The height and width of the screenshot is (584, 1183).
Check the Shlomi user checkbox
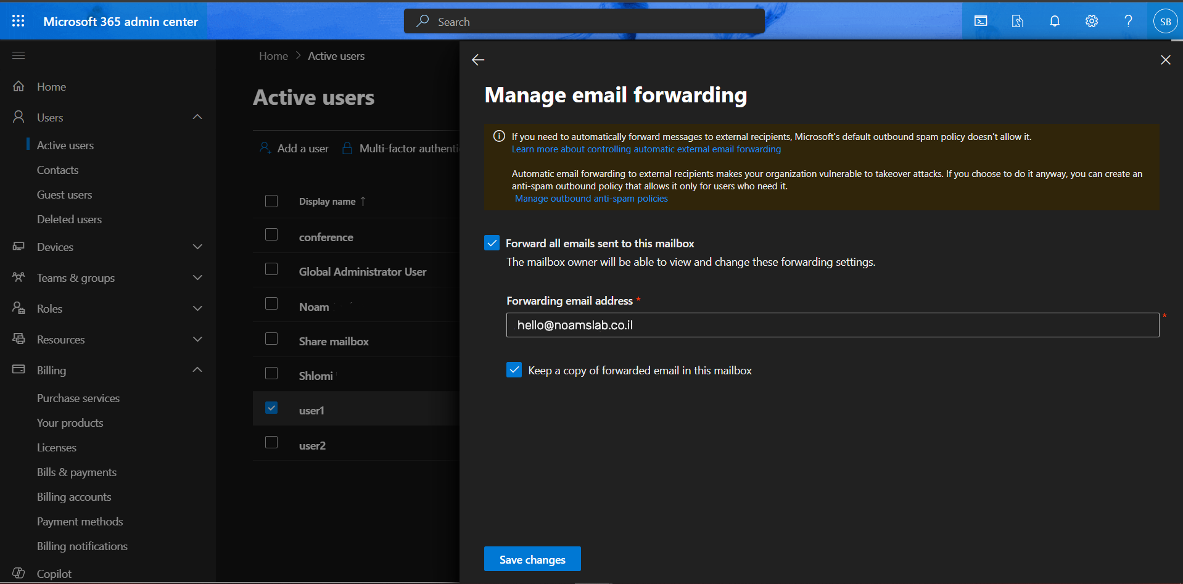point(271,373)
